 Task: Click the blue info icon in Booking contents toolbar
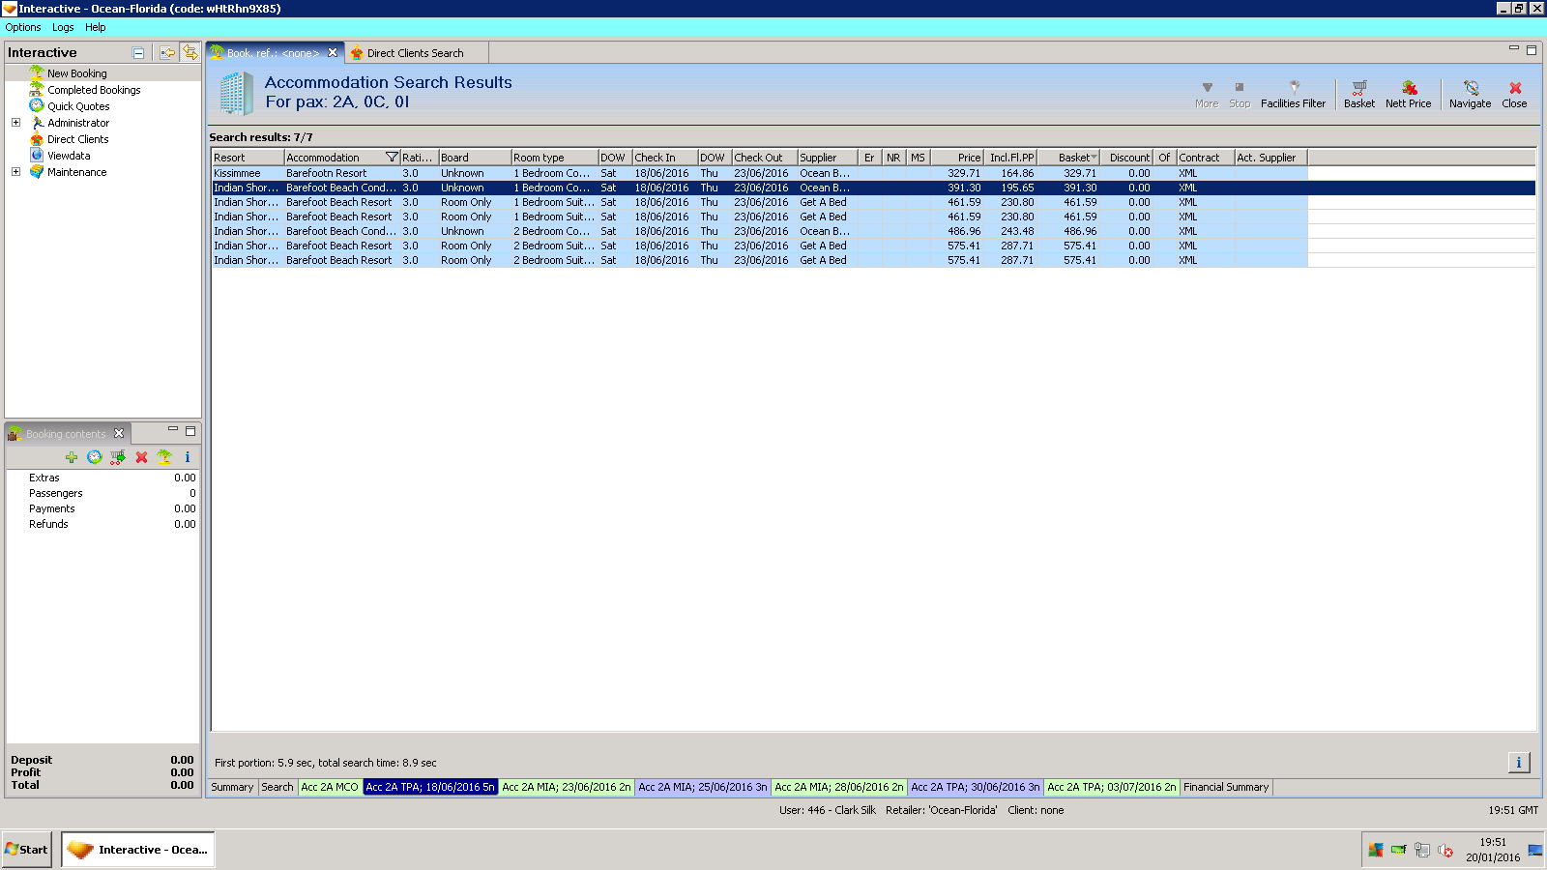(x=188, y=457)
